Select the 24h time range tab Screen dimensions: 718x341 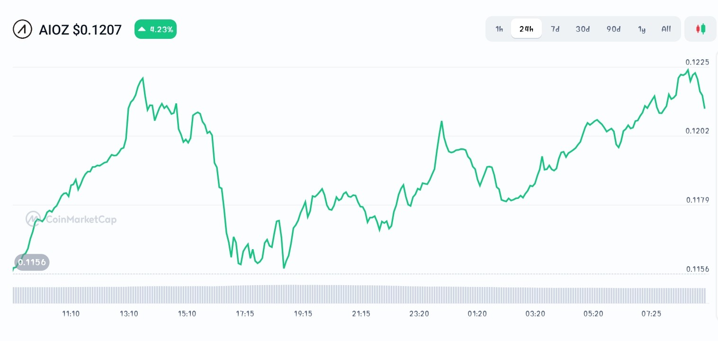tap(526, 29)
